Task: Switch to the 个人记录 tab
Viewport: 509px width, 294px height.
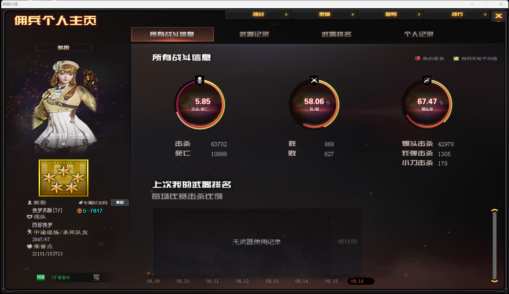Action: click(419, 34)
